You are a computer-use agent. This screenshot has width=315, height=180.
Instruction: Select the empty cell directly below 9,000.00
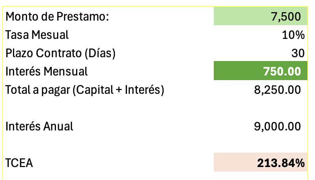coord(260,145)
